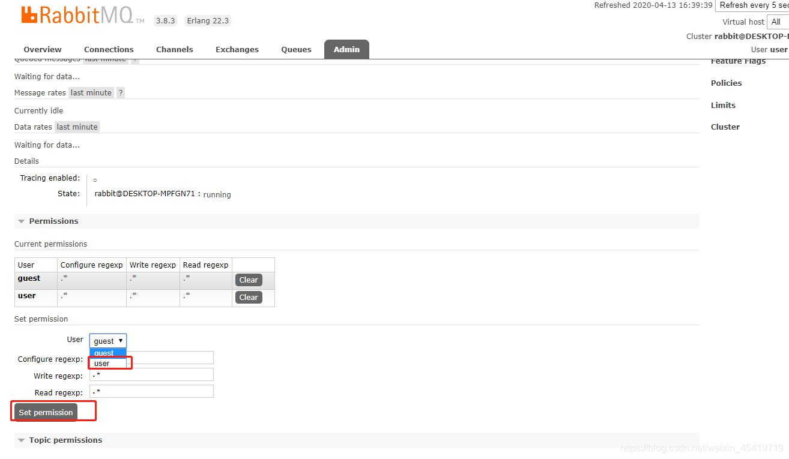Click the user row Read regexp value
The height and width of the screenshot is (459, 789).
(187, 295)
